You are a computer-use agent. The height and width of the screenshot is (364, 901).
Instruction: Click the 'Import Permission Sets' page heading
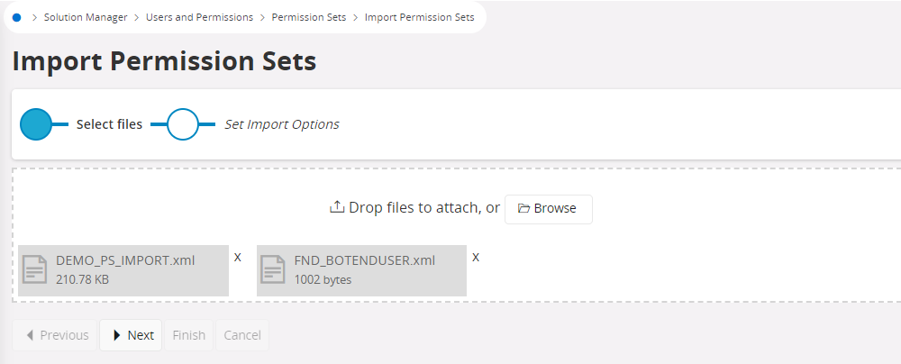(x=164, y=61)
